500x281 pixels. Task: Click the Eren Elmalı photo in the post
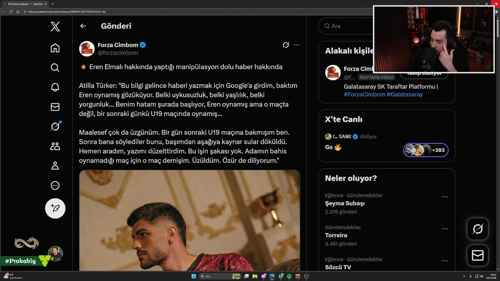[x=189, y=221]
